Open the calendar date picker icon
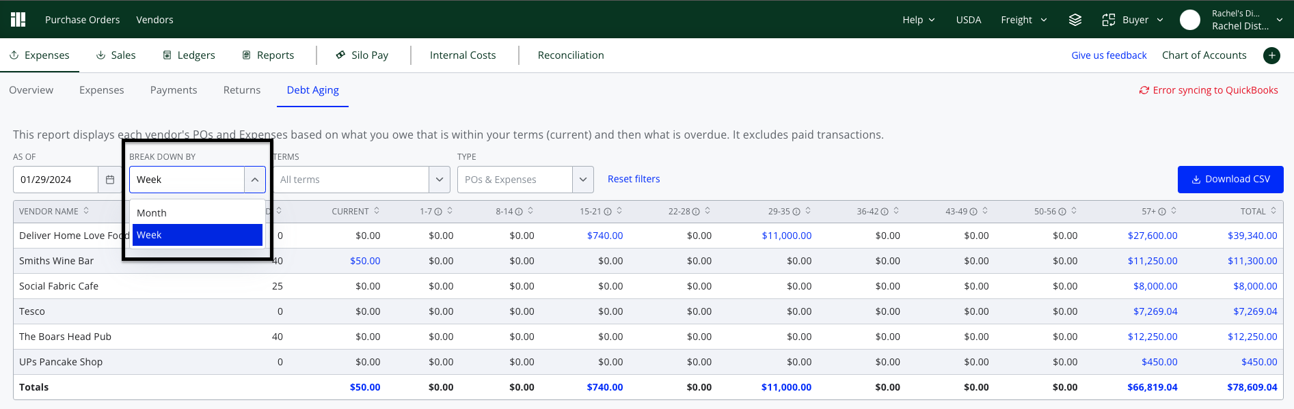Viewport: 1294px width, 409px height. (x=110, y=180)
